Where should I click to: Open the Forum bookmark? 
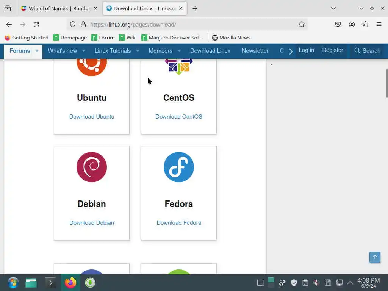point(103,38)
